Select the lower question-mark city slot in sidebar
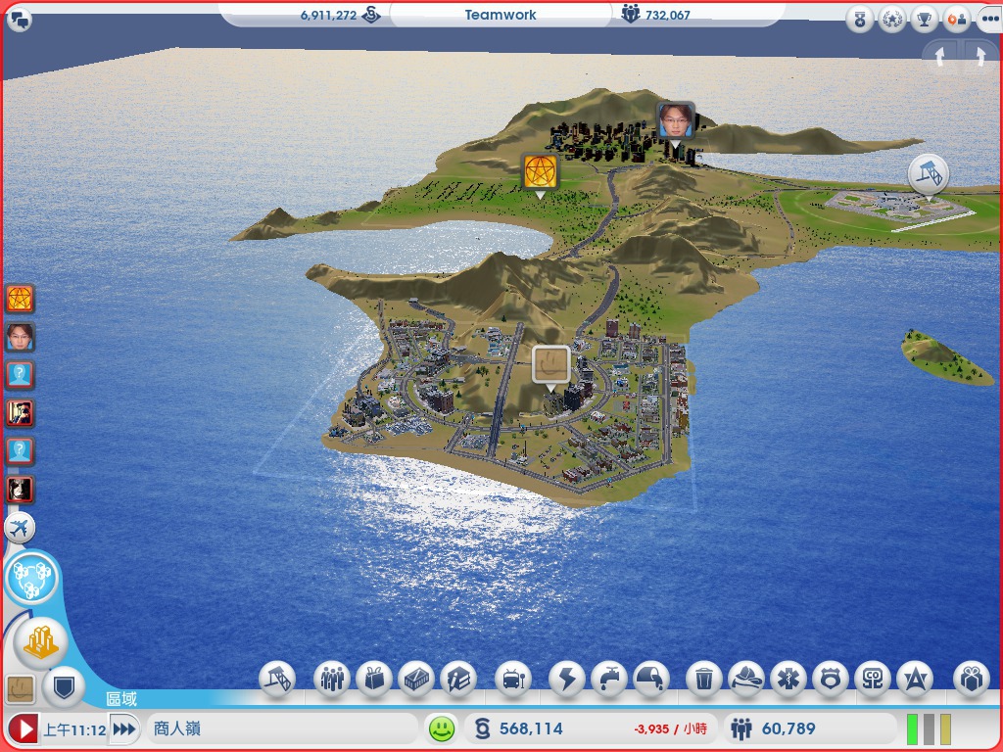1003x752 pixels. coord(20,451)
